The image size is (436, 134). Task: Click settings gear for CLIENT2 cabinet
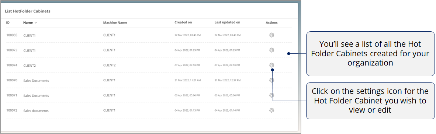click(x=271, y=65)
